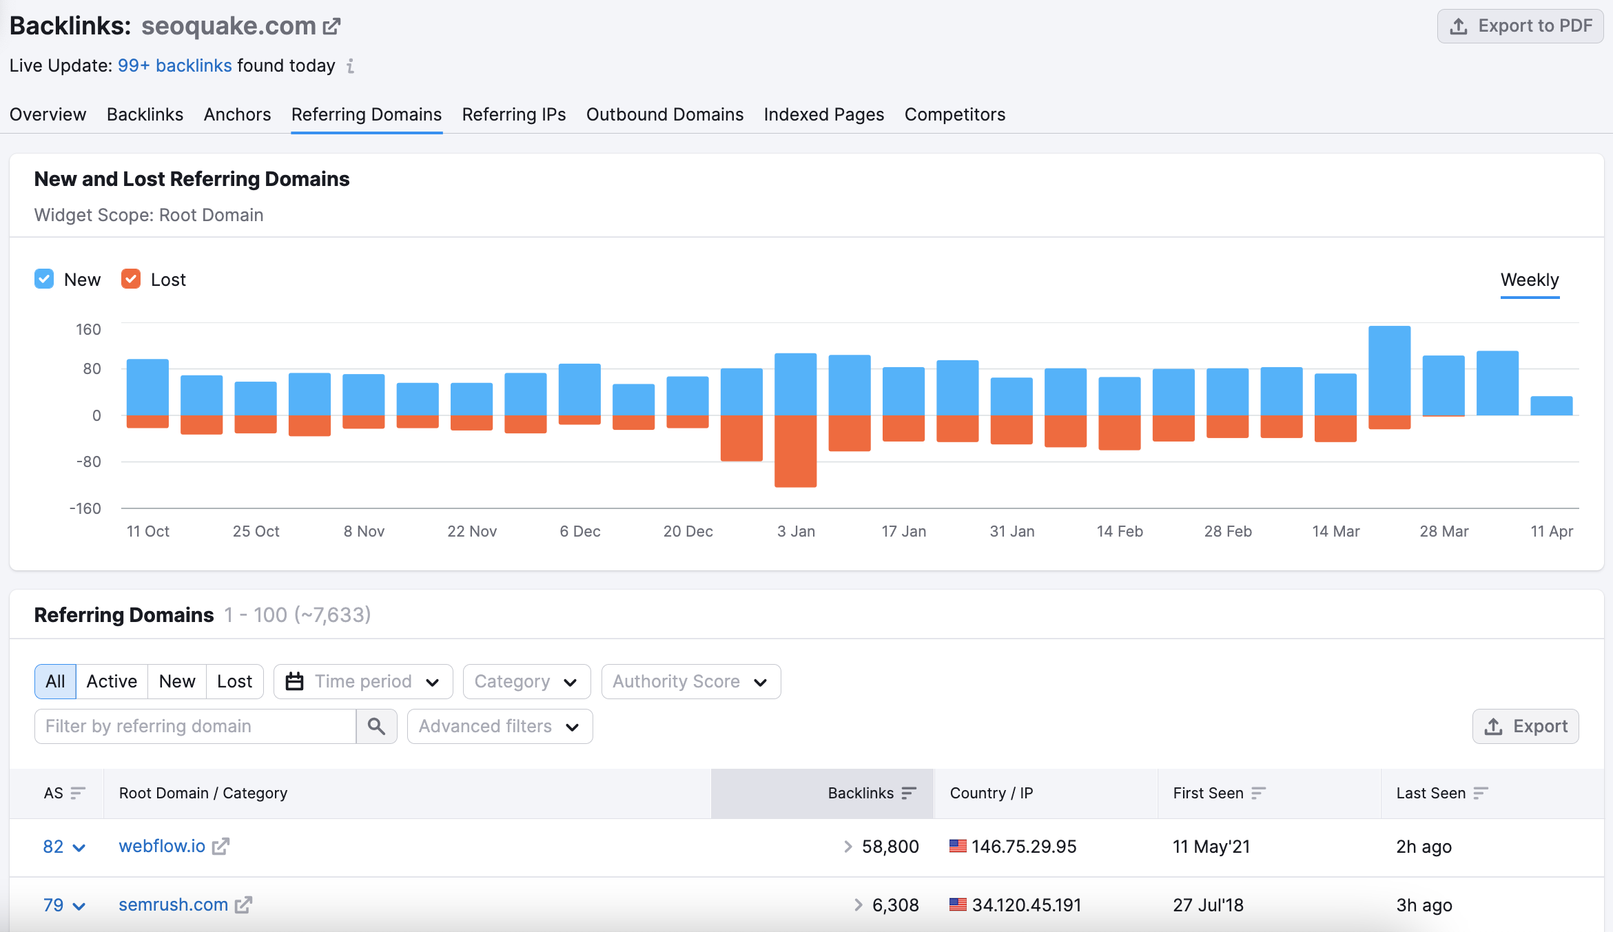The width and height of the screenshot is (1613, 932).
Task: Click the calendar icon in Time period filter
Action: [x=295, y=681]
